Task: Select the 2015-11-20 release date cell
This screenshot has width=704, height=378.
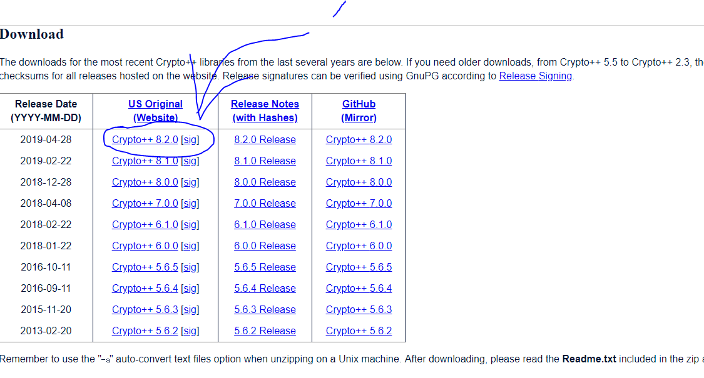Action: pos(46,309)
